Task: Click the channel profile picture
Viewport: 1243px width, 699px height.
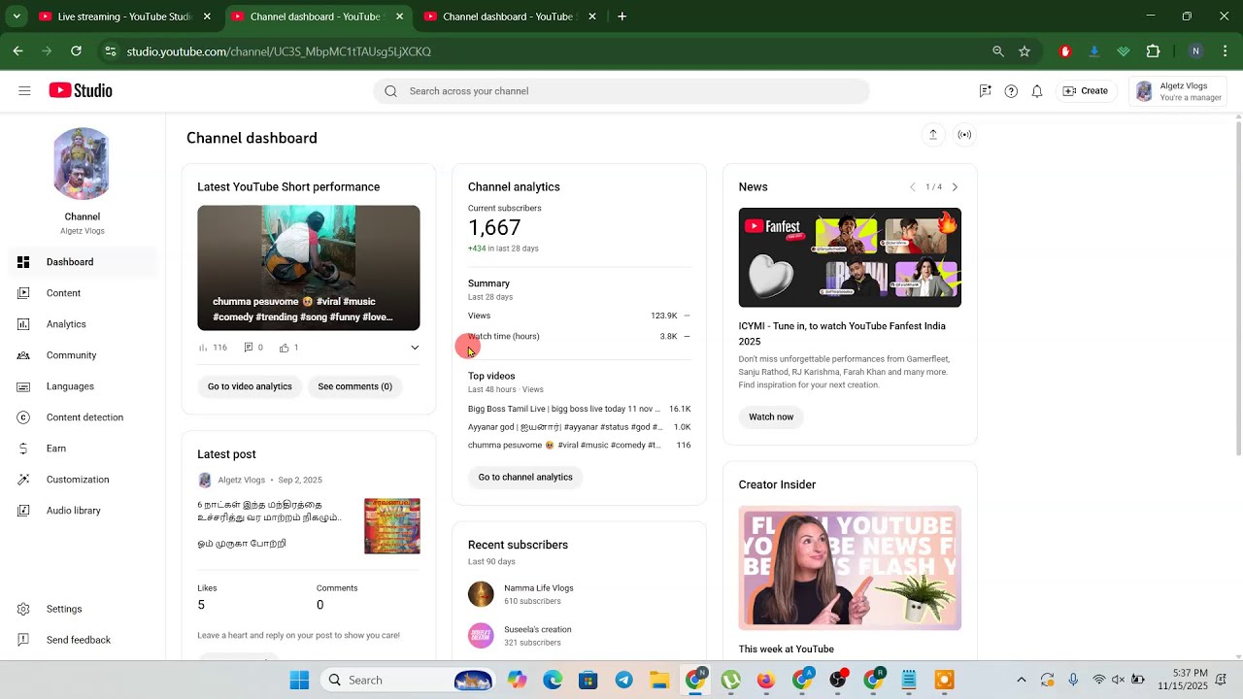Action: pyautogui.click(x=82, y=164)
